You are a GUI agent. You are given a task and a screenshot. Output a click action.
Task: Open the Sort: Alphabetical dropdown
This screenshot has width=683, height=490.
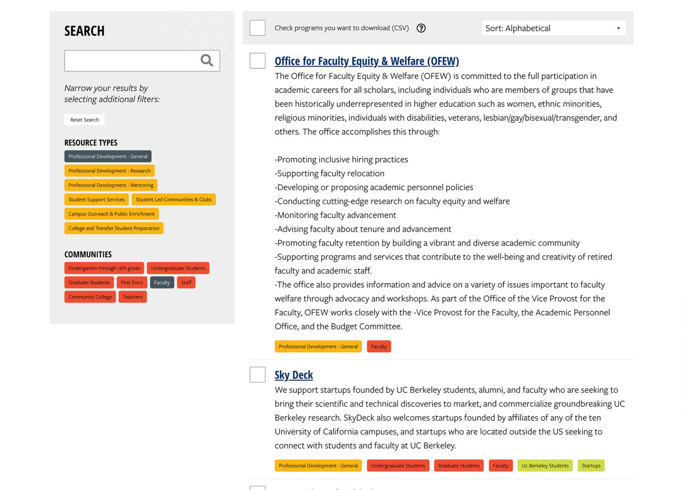point(553,28)
